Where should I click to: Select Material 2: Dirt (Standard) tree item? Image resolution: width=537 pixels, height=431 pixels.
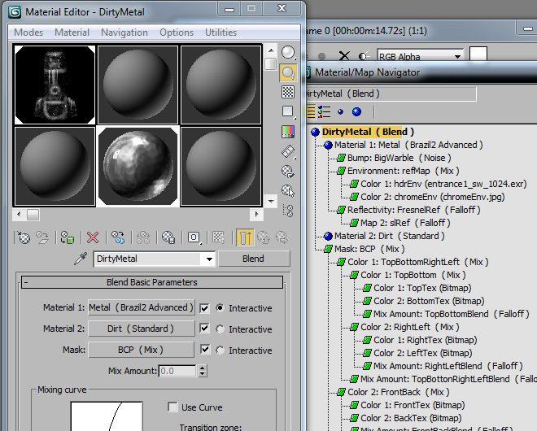[390, 236]
